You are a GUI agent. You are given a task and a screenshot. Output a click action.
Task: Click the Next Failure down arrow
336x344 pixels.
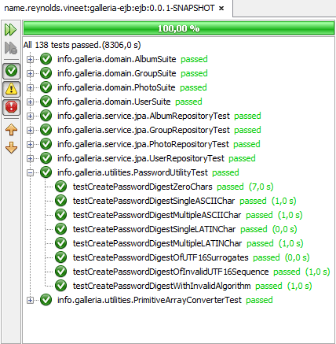tap(11, 147)
